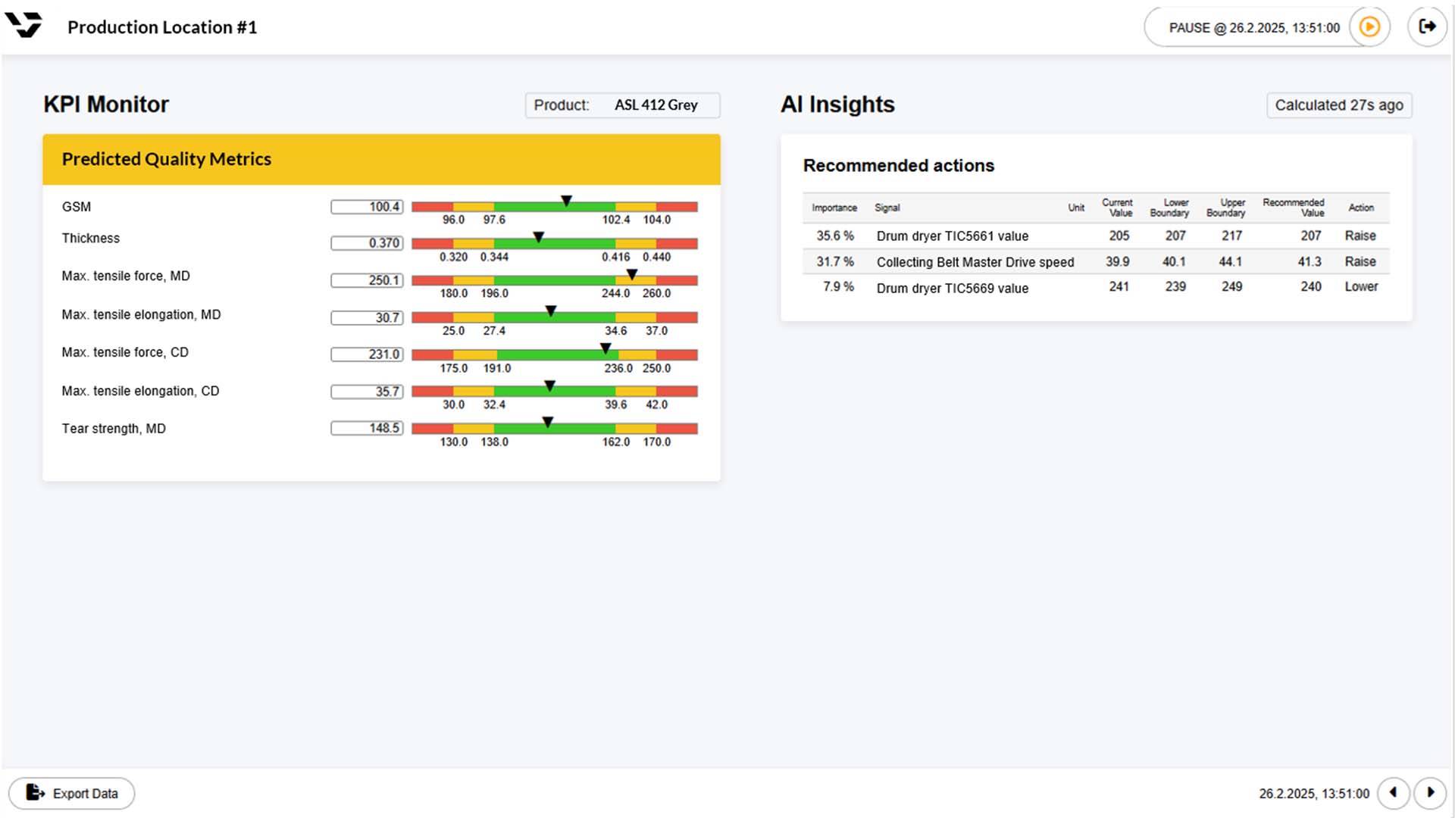Click the Export Data button
Image resolution: width=1455 pixels, height=818 pixels.
[72, 793]
